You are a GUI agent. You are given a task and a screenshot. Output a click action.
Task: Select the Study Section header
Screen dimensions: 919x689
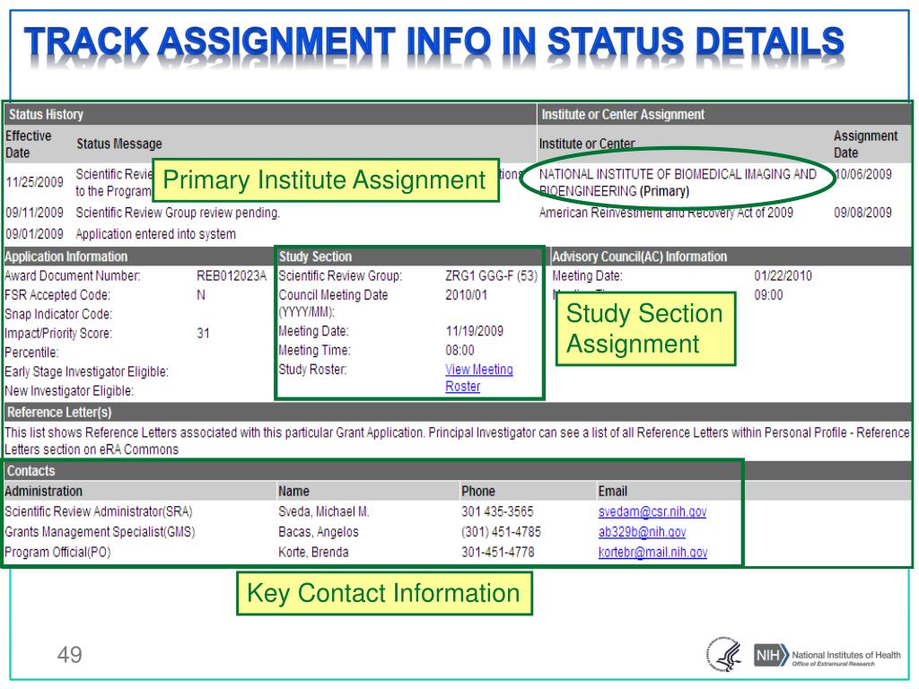(409, 257)
